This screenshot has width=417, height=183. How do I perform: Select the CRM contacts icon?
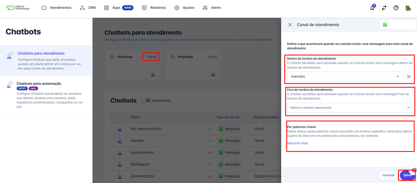coord(82,7)
